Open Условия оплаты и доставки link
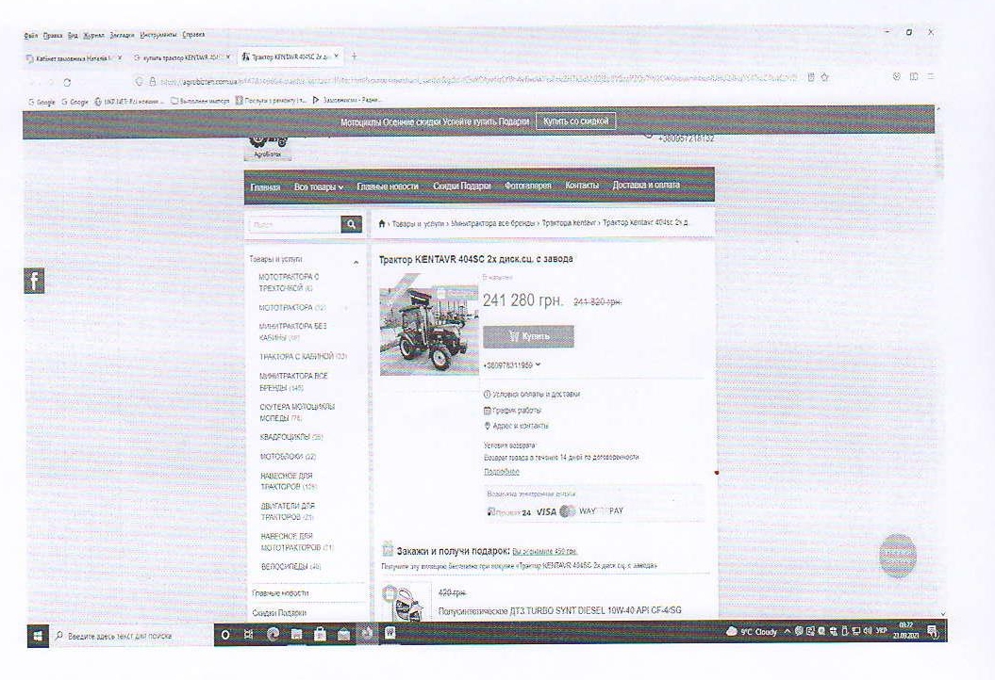Viewport: 995px width, 680px height. [x=532, y=395]
